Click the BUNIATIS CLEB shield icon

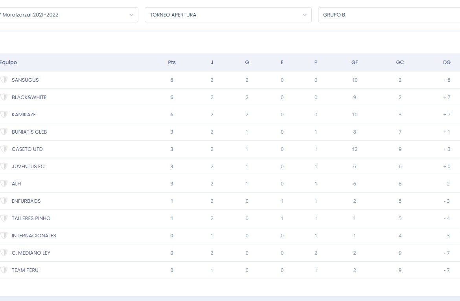[4, 132]
